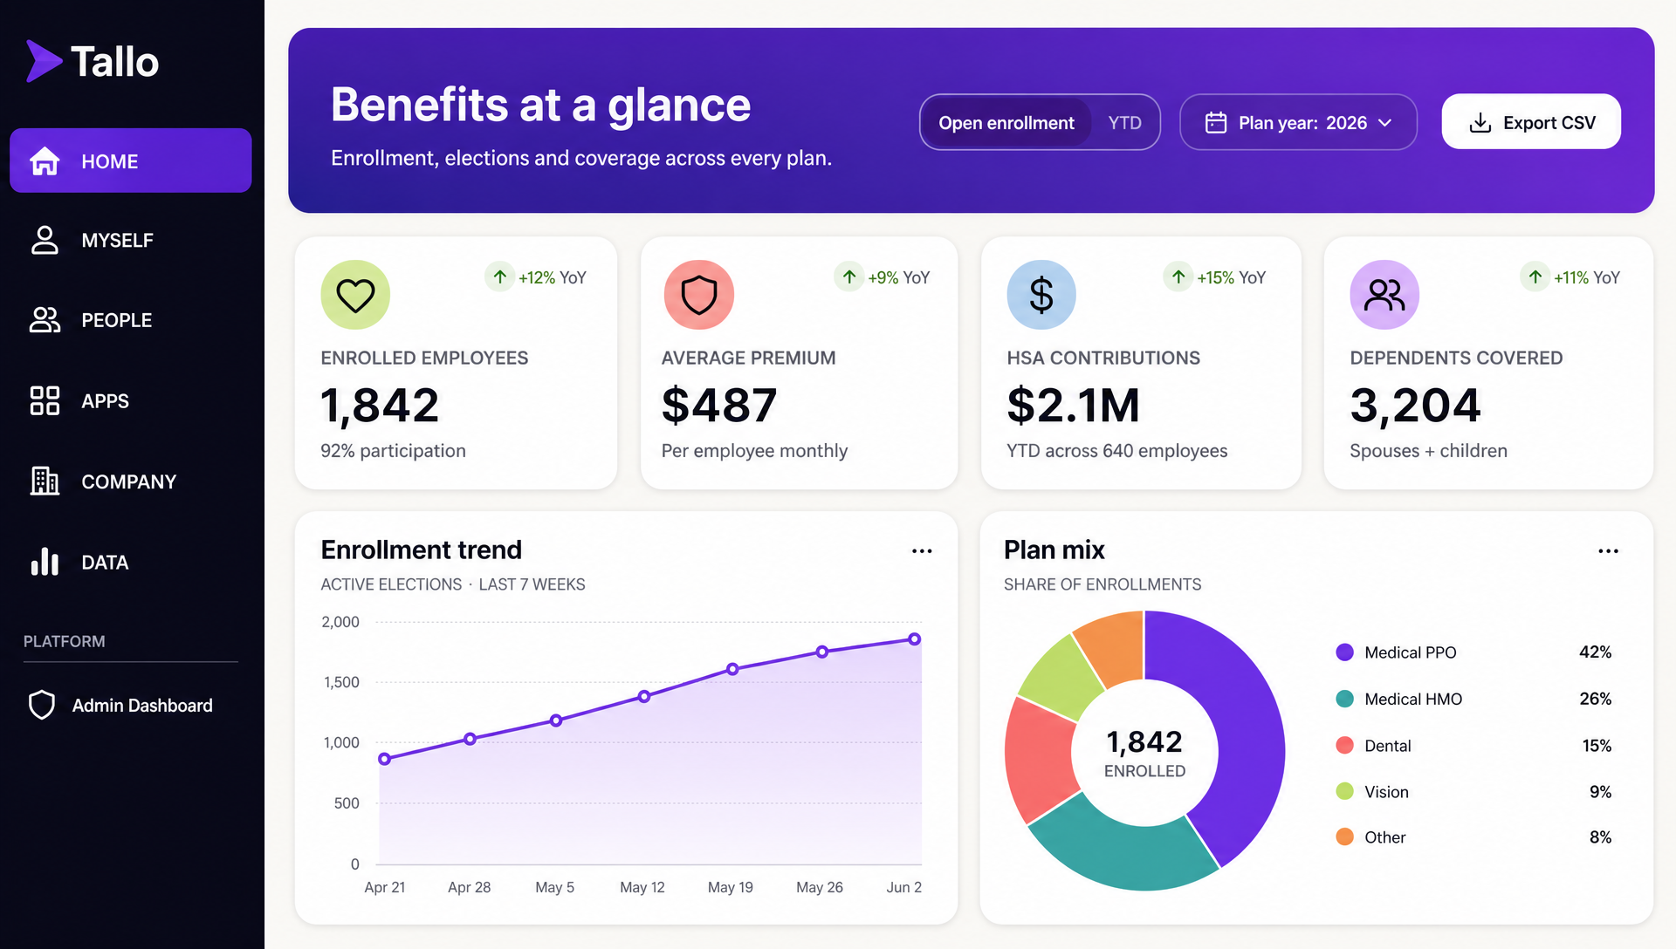This screenshot has height=949, width=1676.
Task: Click the up-arrow beside +12% YoY
Action: (500, 277)
